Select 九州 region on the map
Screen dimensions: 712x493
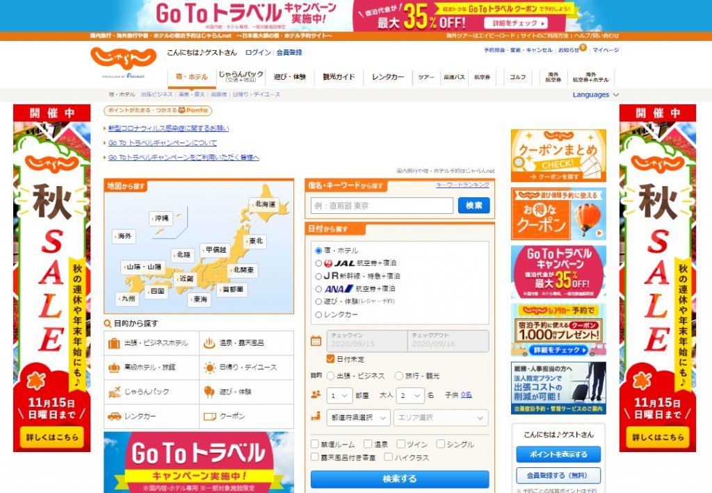[128, 299]
